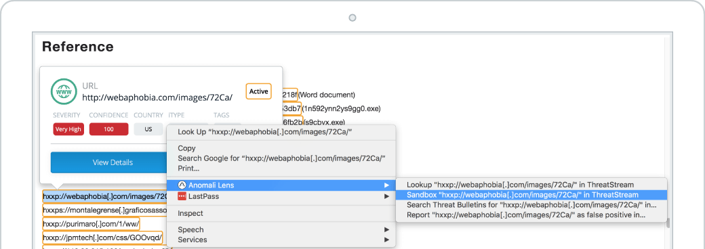Click the red LastPass icon in menu

coord(182,196)
